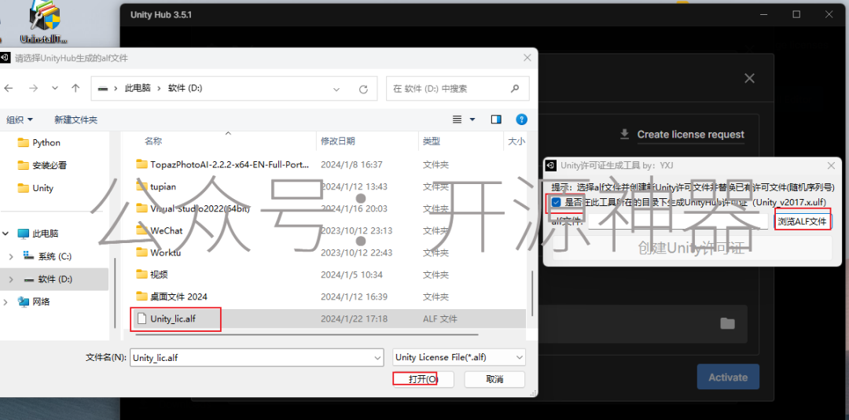Select 网络 in navigation tree
849x420 pixels.
pyautogui.click(x=34, y=301)
